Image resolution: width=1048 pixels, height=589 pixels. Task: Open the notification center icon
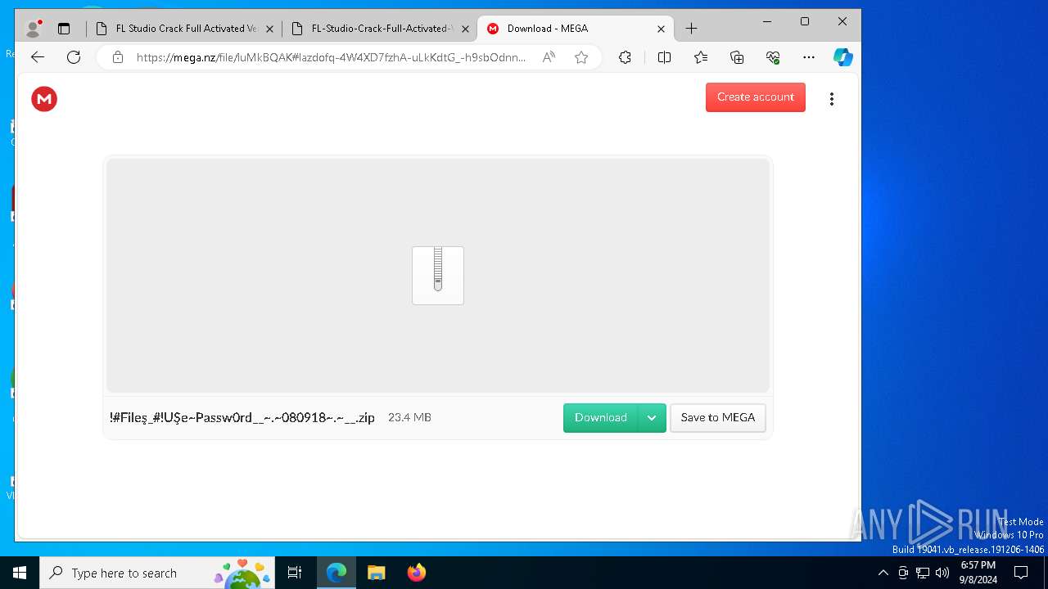1021,573
